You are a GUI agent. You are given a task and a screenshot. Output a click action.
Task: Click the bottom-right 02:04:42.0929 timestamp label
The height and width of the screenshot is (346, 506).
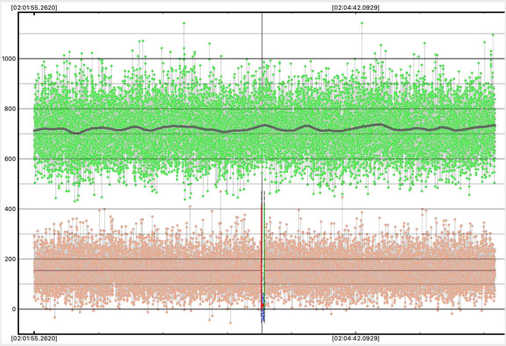(355, 339)
